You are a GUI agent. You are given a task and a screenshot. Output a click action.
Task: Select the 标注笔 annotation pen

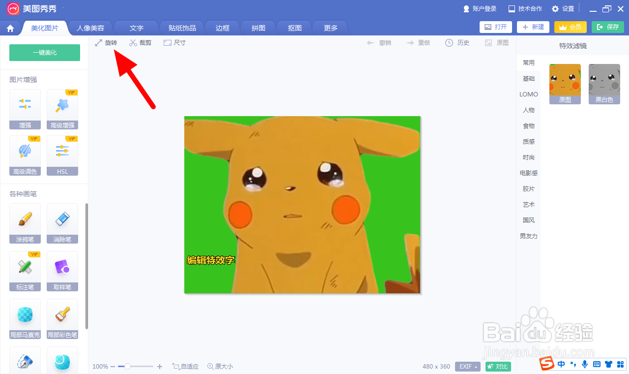click(25, 271)
